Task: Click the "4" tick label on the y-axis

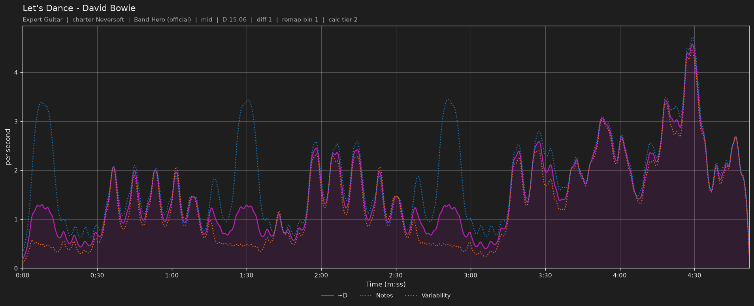Action: pos(17,73)
